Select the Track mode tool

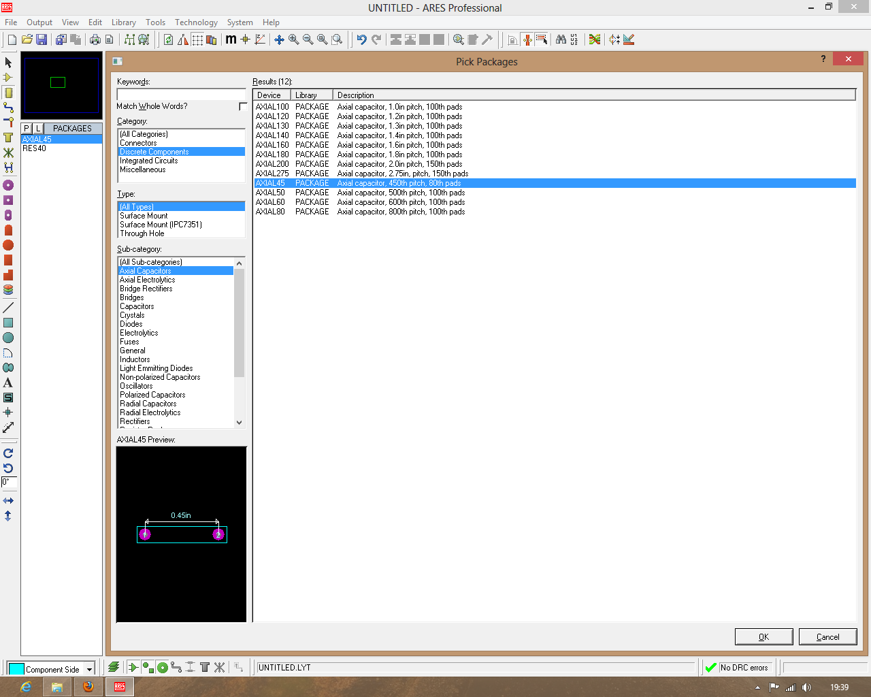8,107
